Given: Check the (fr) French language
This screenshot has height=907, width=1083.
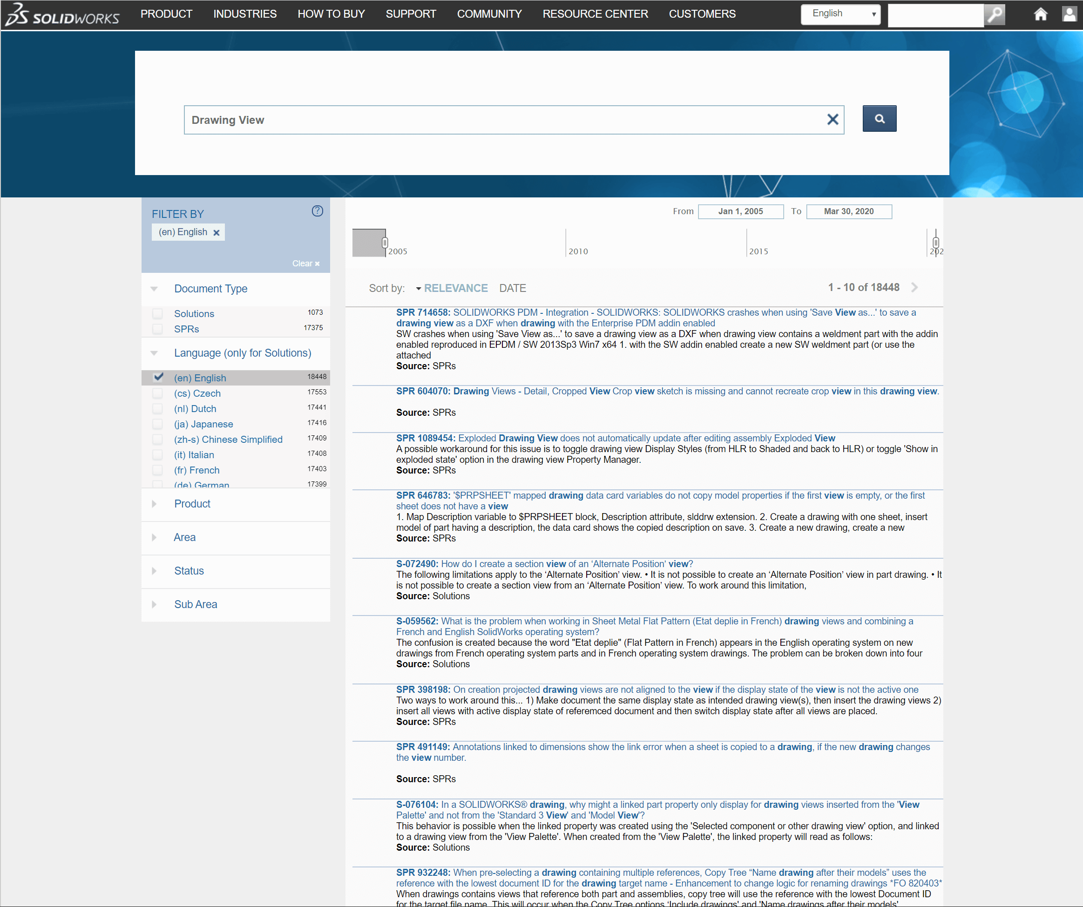Looking at the screenshot, I should 158,471.
